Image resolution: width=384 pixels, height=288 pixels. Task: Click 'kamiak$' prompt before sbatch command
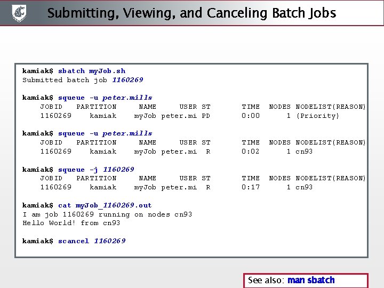pos(38,71)
